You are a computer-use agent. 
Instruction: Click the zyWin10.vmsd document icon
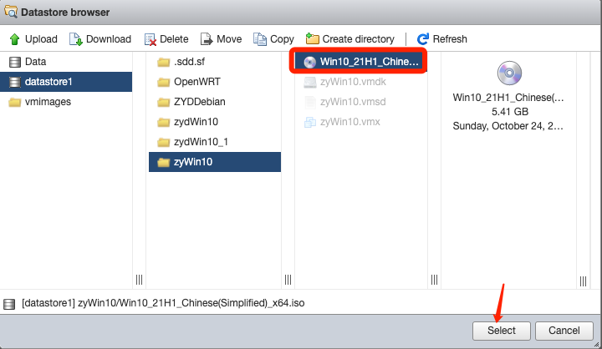[x=309, y=102]
